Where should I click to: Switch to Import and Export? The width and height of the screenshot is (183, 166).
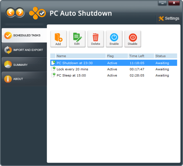(x=24, y=50)
